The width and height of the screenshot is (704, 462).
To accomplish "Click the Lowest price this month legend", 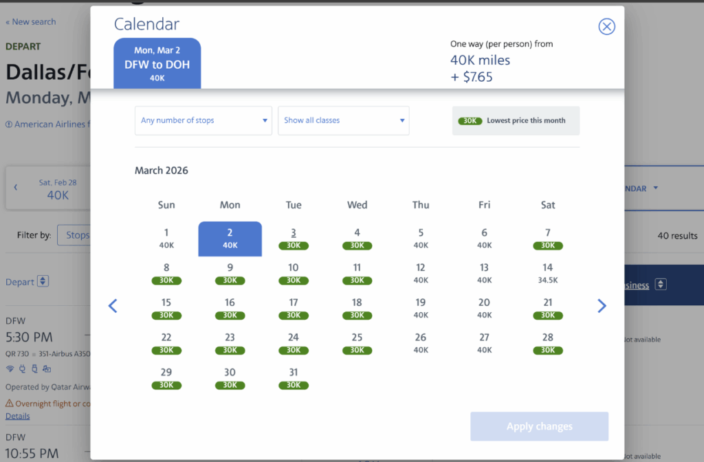I will click(x=516, y=120).
